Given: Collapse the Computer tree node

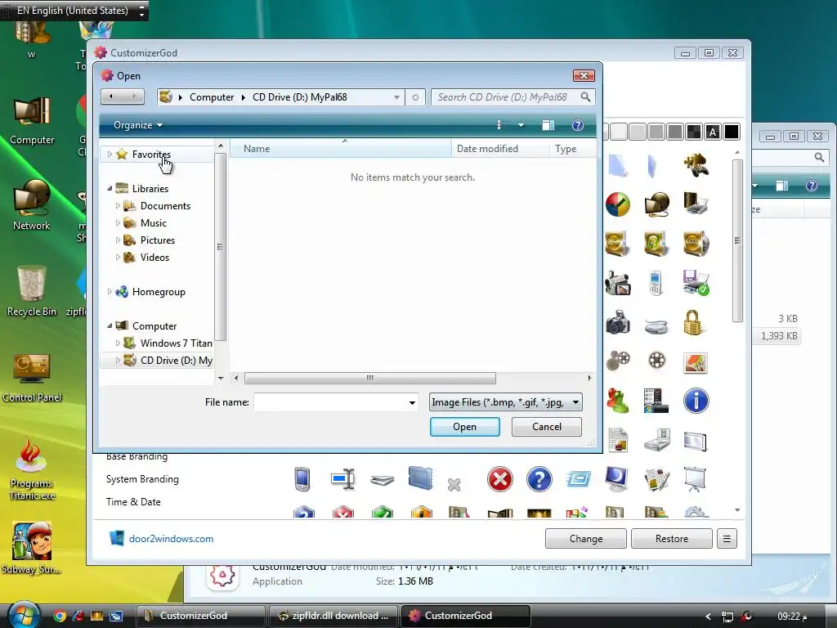Looking at the screenshot, I should (110, 325).
